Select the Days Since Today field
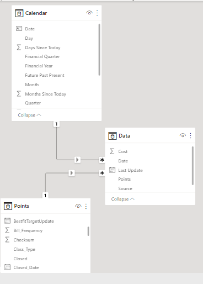This screenshot has height=284, width=203. tap(42, 48)
